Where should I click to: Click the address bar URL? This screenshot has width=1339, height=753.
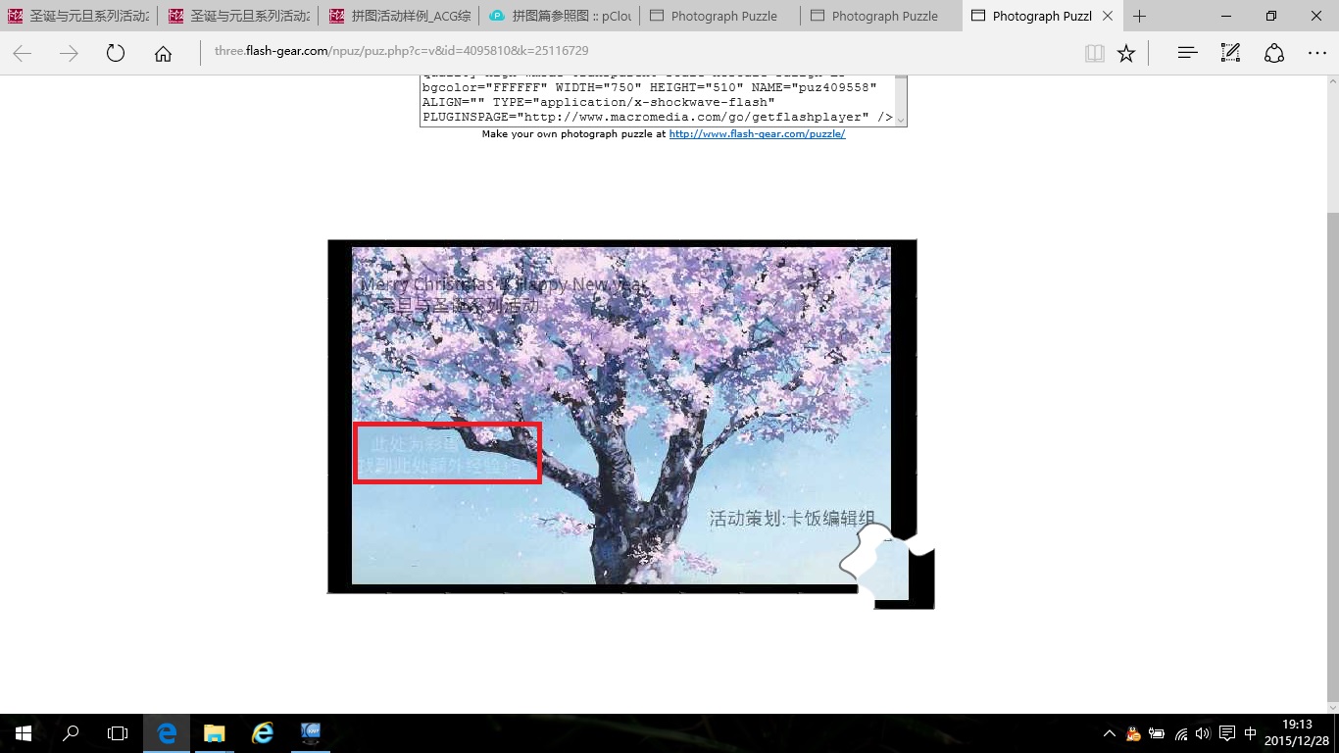pos(402,51)
